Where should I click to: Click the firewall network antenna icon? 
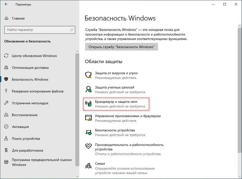89,104
